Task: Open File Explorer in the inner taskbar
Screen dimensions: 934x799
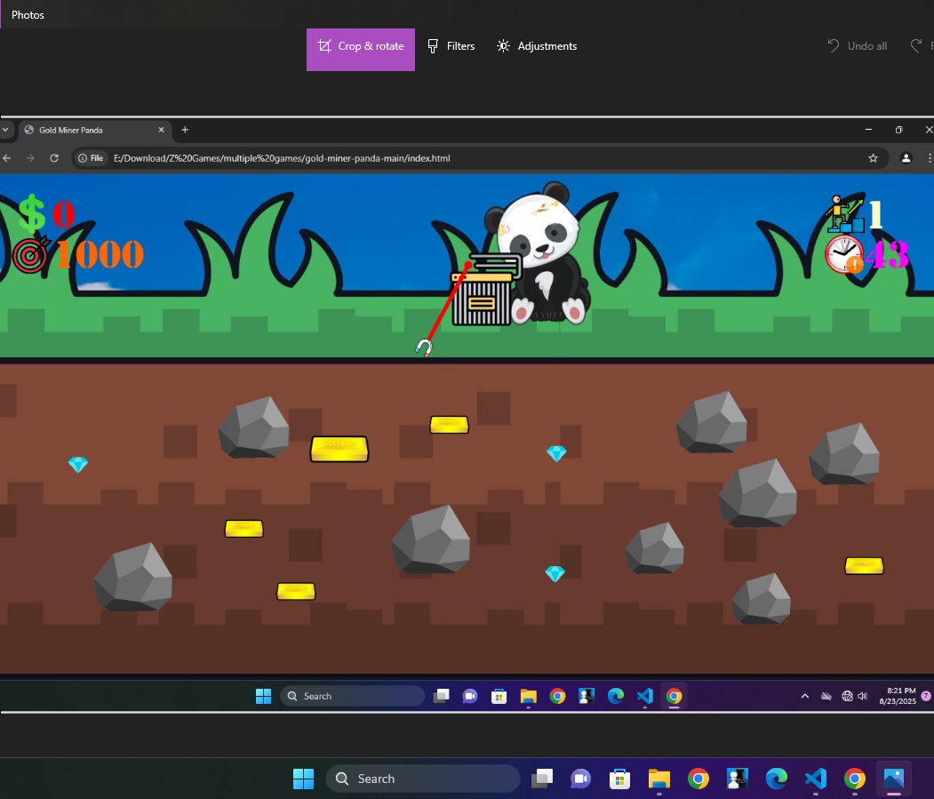Action: click(529, 696)
